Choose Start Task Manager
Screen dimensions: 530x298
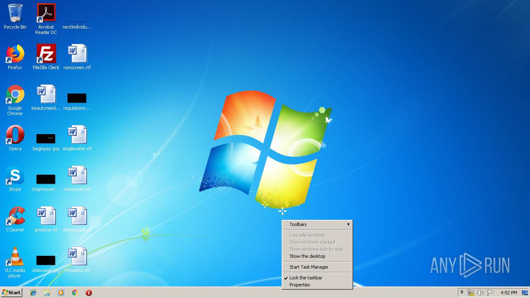pos(317,267)
